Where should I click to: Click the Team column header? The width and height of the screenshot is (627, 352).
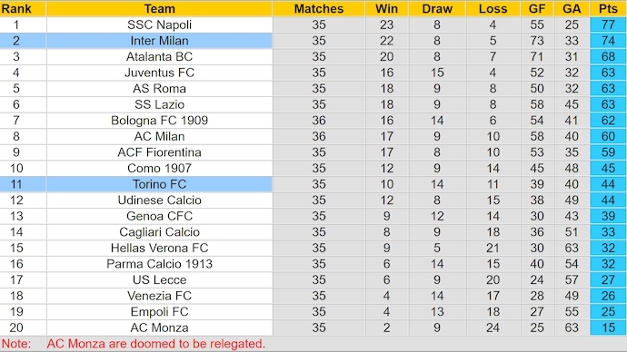[x=160, y=8]
